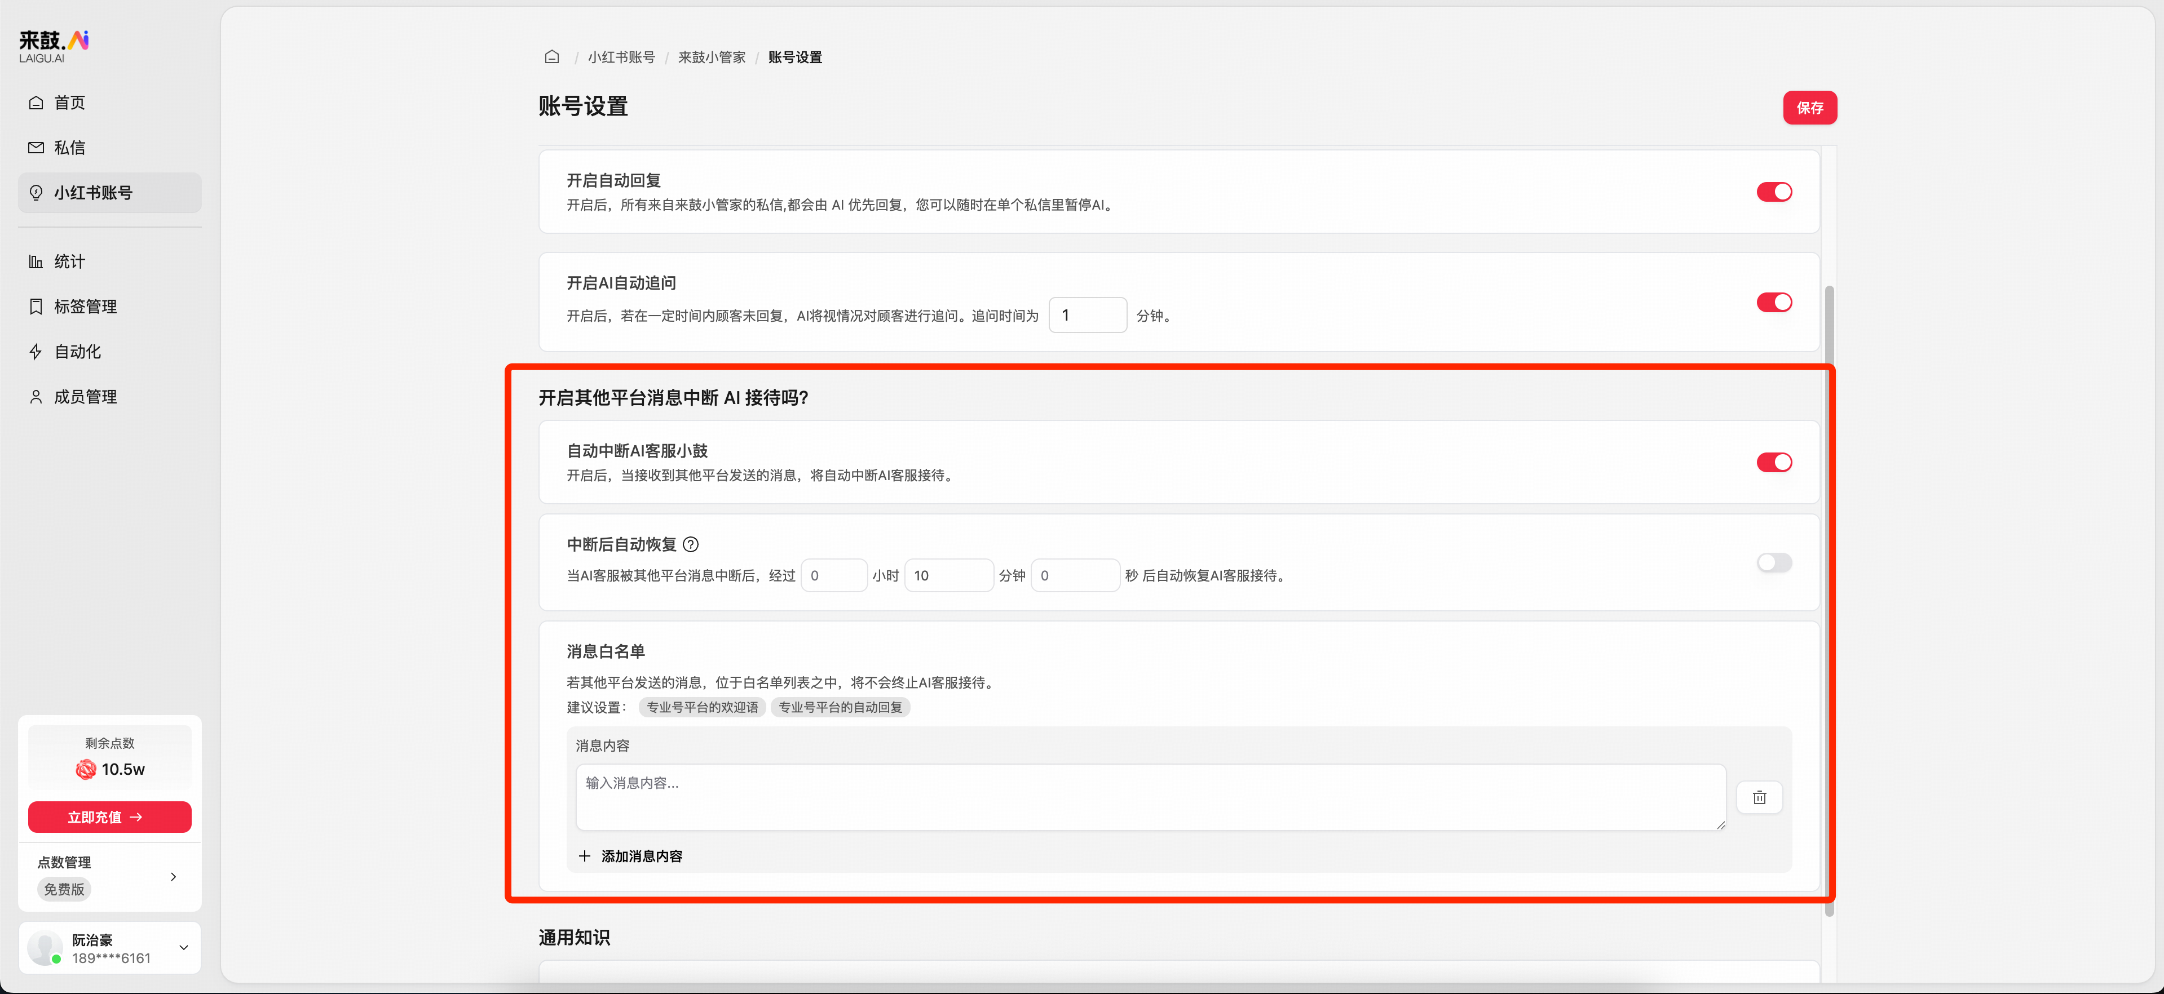
Task: Expand the 点数管理 chevron
Action: [x=174, y=876]
